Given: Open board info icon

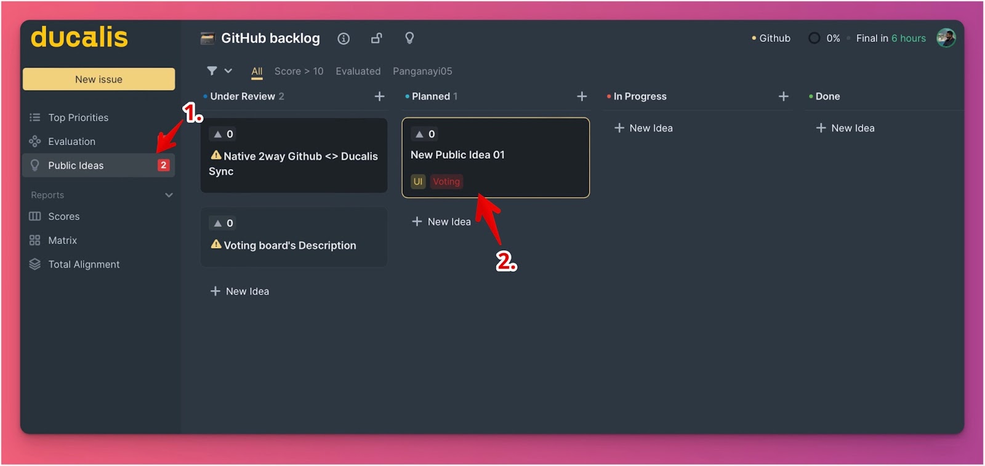Looking at the screenshot, I should (x=344, y=39).
